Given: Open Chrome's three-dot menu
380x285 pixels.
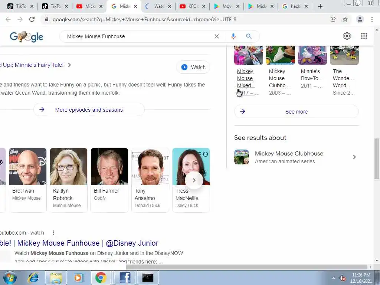Looking at the screenshot, I should click(372, 19).
